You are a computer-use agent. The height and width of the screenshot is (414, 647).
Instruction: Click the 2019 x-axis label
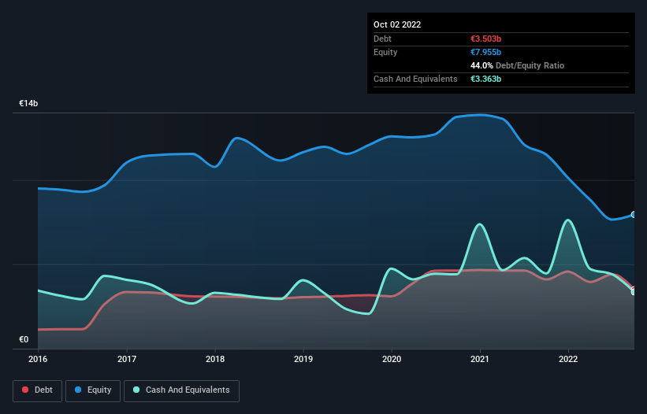point(303,359)
